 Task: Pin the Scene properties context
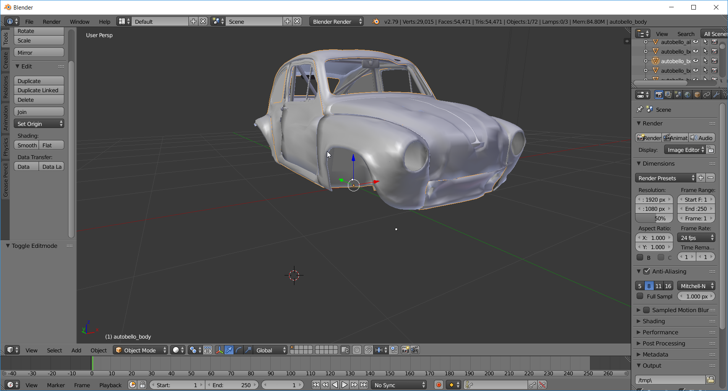[640, 109]
